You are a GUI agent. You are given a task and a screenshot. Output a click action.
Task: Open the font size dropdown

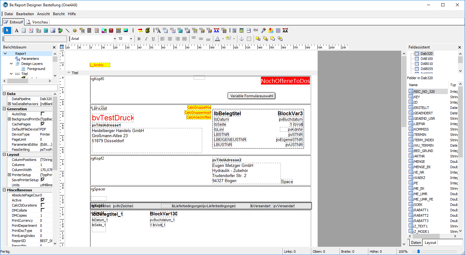pos(131,39)
